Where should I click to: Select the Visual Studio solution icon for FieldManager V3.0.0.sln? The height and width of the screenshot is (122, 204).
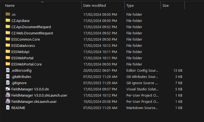click(8, 89)
